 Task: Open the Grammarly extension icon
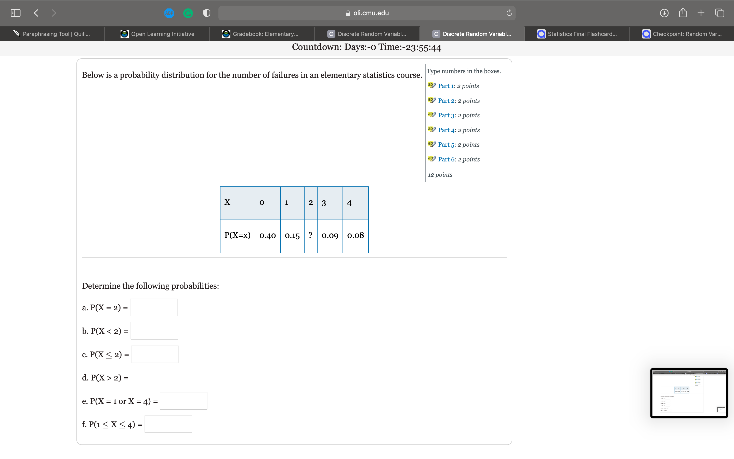pyautogui.click(x=188, y=13)
